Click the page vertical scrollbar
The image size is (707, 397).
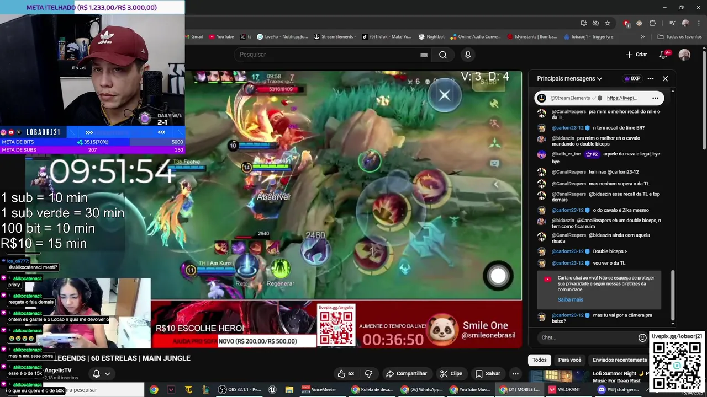click(x=704, y=99)
